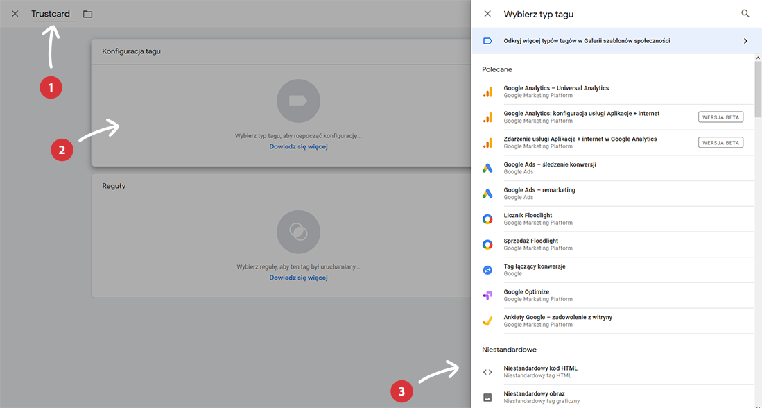Select Google Optimize icon
This screenshot has height=408, width=762.
pyautogui.click(x=487, y=295)
